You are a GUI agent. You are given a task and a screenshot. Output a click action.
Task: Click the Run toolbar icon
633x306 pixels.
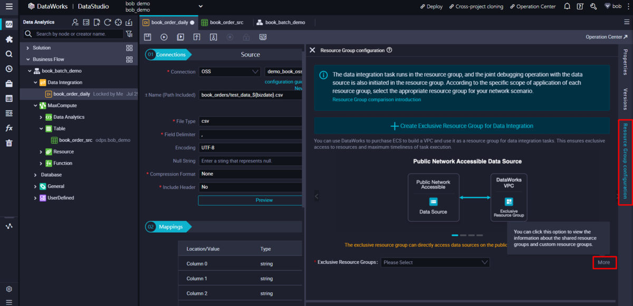click(164, 37)
